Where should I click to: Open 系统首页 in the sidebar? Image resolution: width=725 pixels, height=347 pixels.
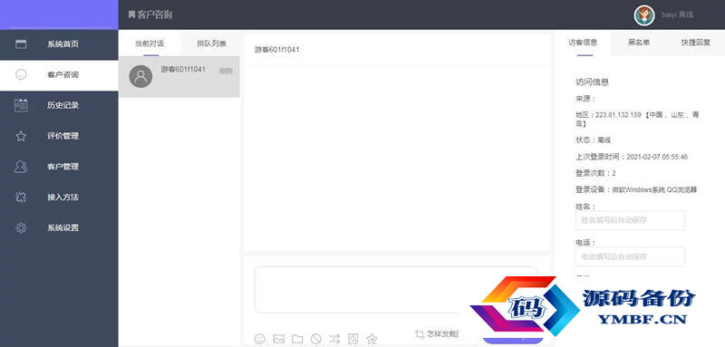(x=59, y=44)
